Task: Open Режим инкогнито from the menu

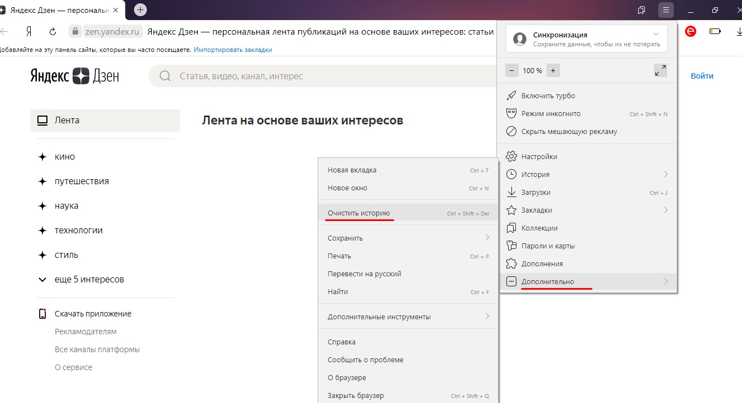Action: (x=587, y=113)
